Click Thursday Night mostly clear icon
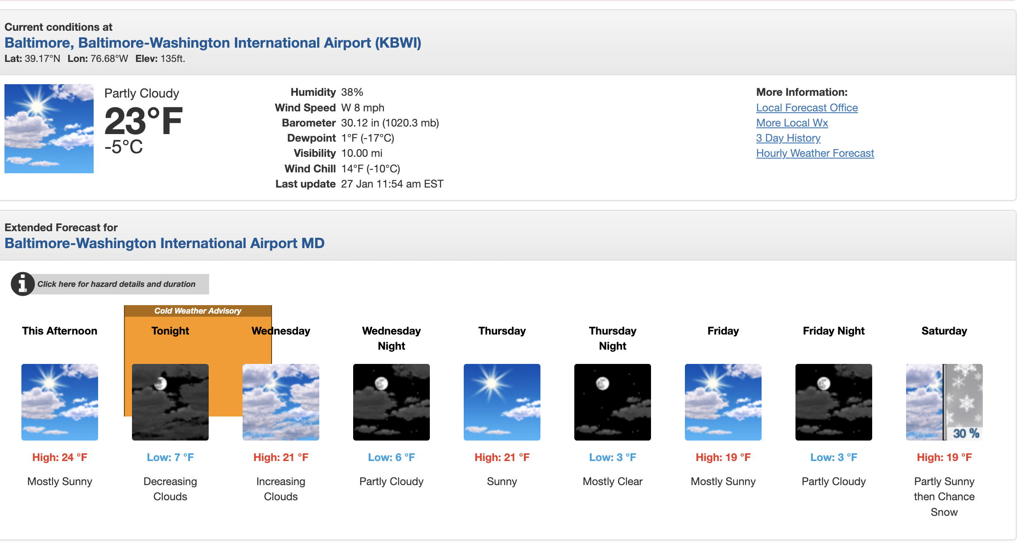Screen dimensions: 1022x547 613,402
